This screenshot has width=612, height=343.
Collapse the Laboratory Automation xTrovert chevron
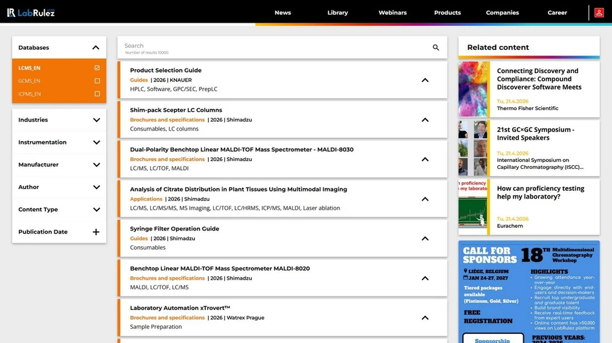coord(425,318)
